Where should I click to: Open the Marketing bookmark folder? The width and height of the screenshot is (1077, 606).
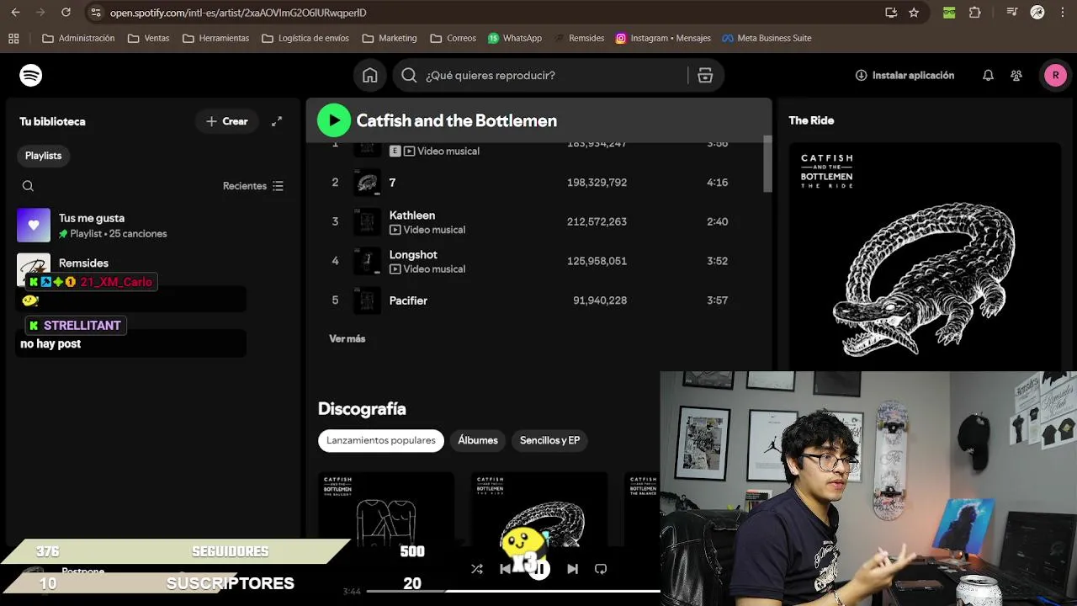tap(390, 38)
